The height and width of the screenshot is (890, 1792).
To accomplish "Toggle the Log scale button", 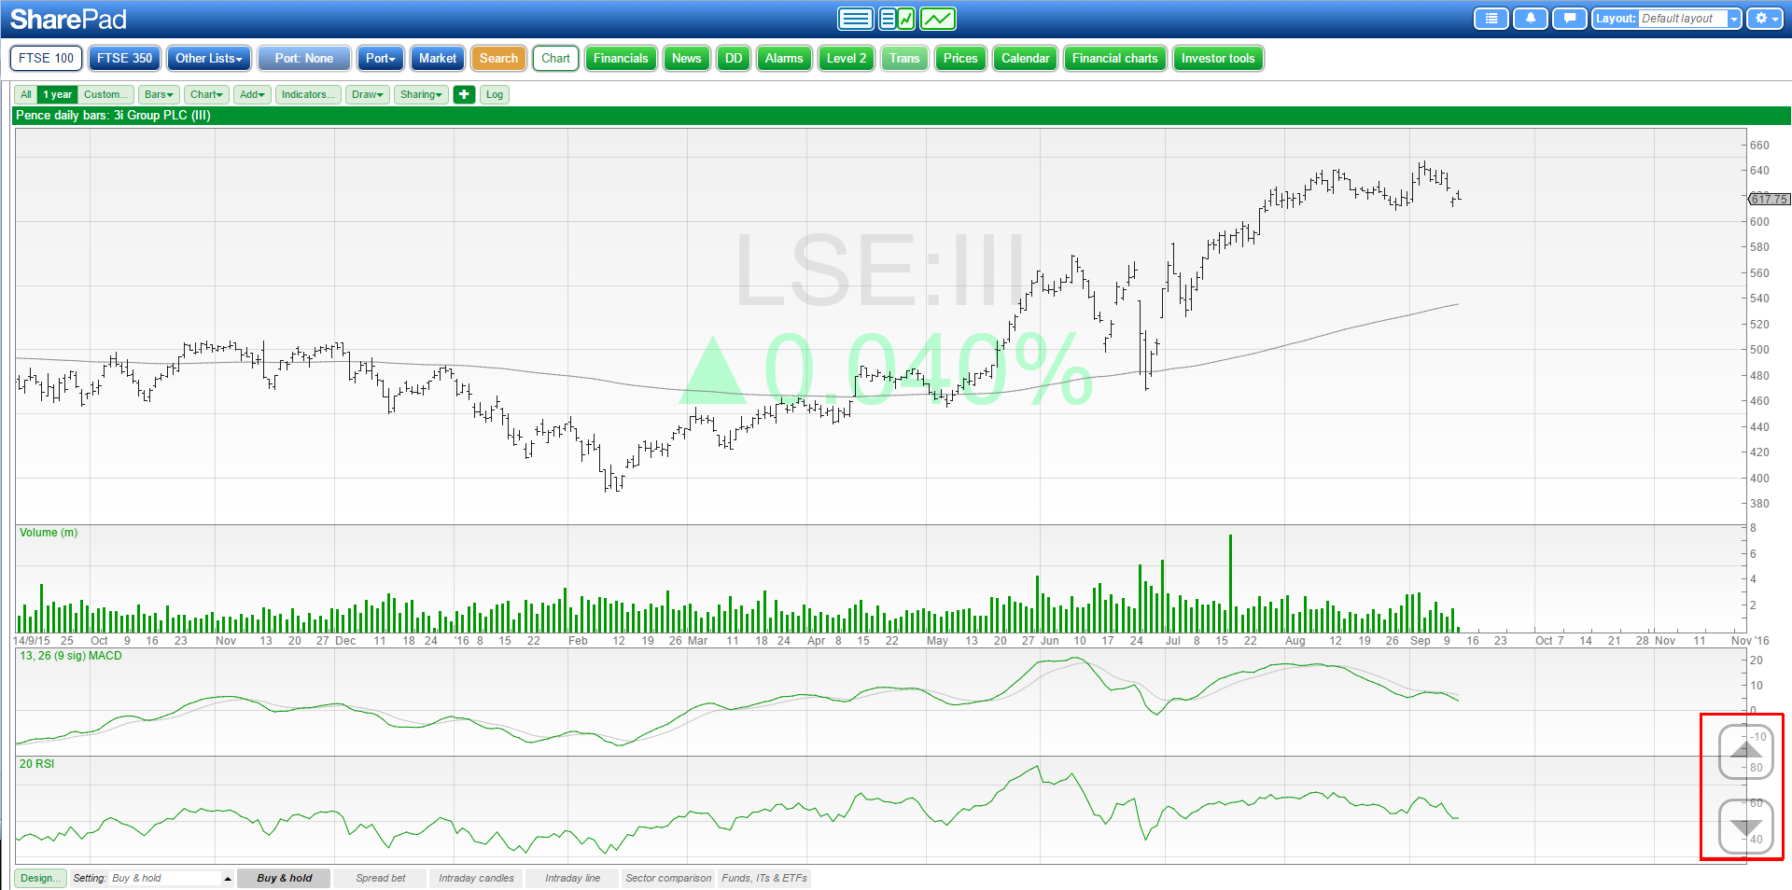I will tap(495, 94).
